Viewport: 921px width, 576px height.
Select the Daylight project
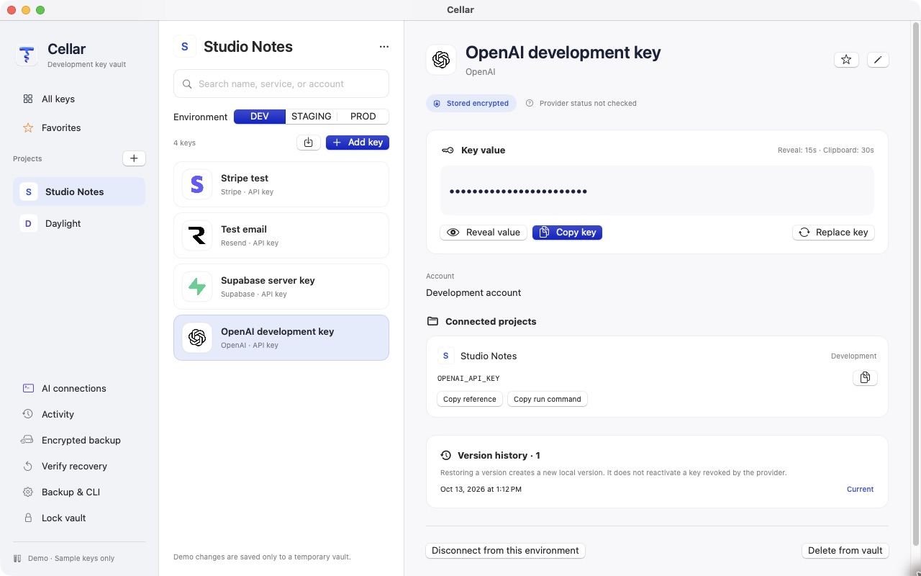(x=79, y=223)
